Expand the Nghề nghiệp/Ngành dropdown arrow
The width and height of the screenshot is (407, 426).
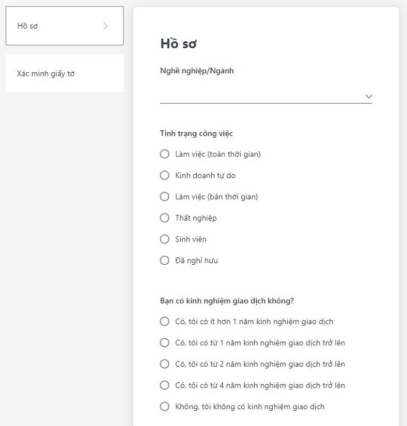point(369,96)
